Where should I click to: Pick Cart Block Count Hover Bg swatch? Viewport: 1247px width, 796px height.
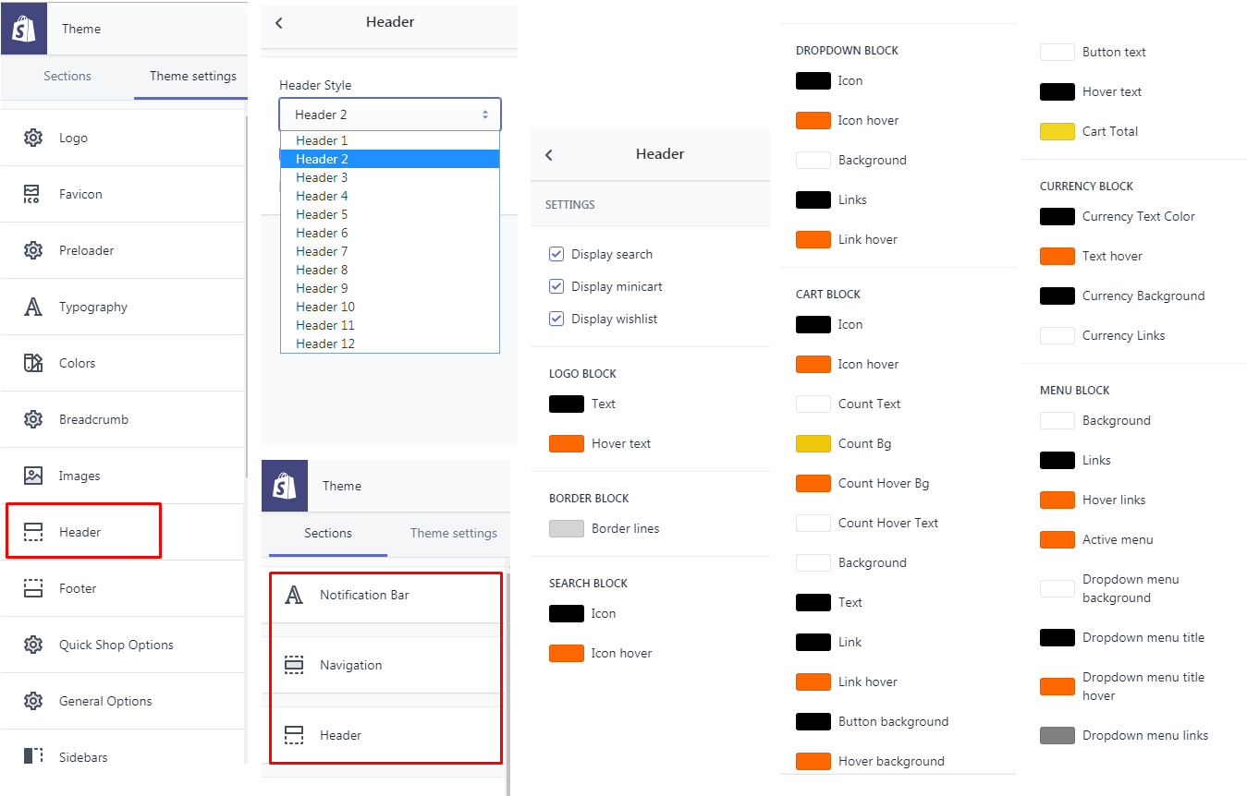(813, 483)
